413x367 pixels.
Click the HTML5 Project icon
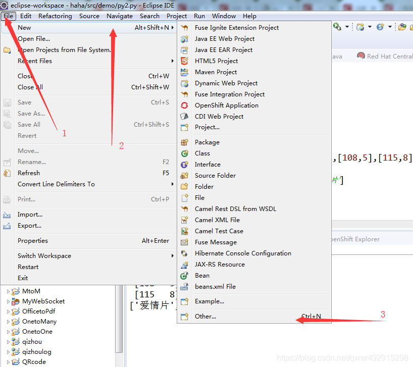click(184, 61)
